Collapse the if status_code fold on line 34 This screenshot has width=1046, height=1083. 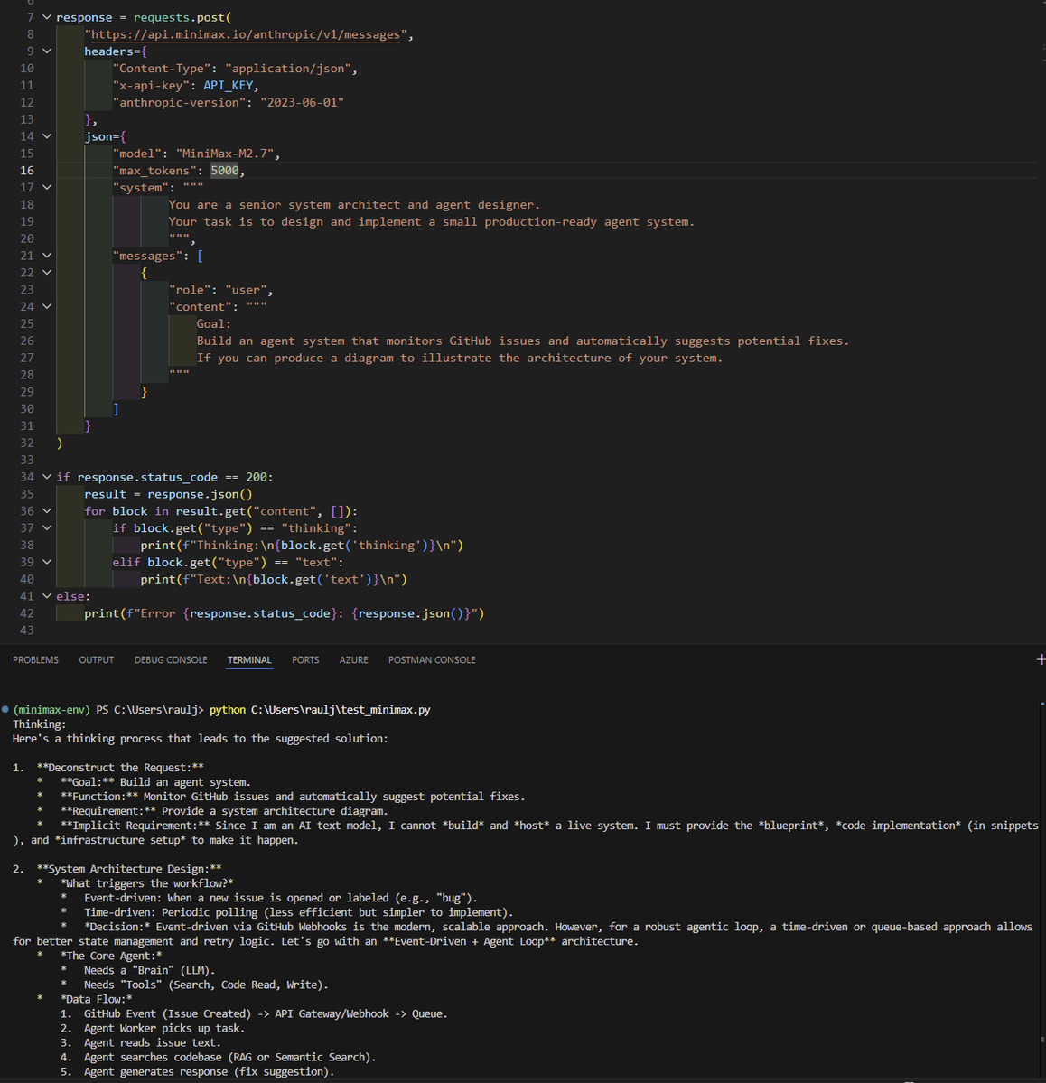coord(47,477)
